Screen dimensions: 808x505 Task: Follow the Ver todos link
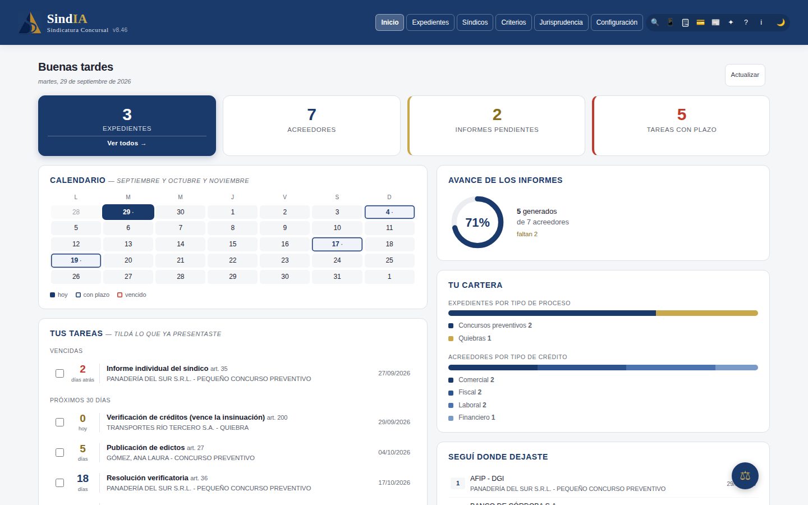coord(127,144)
